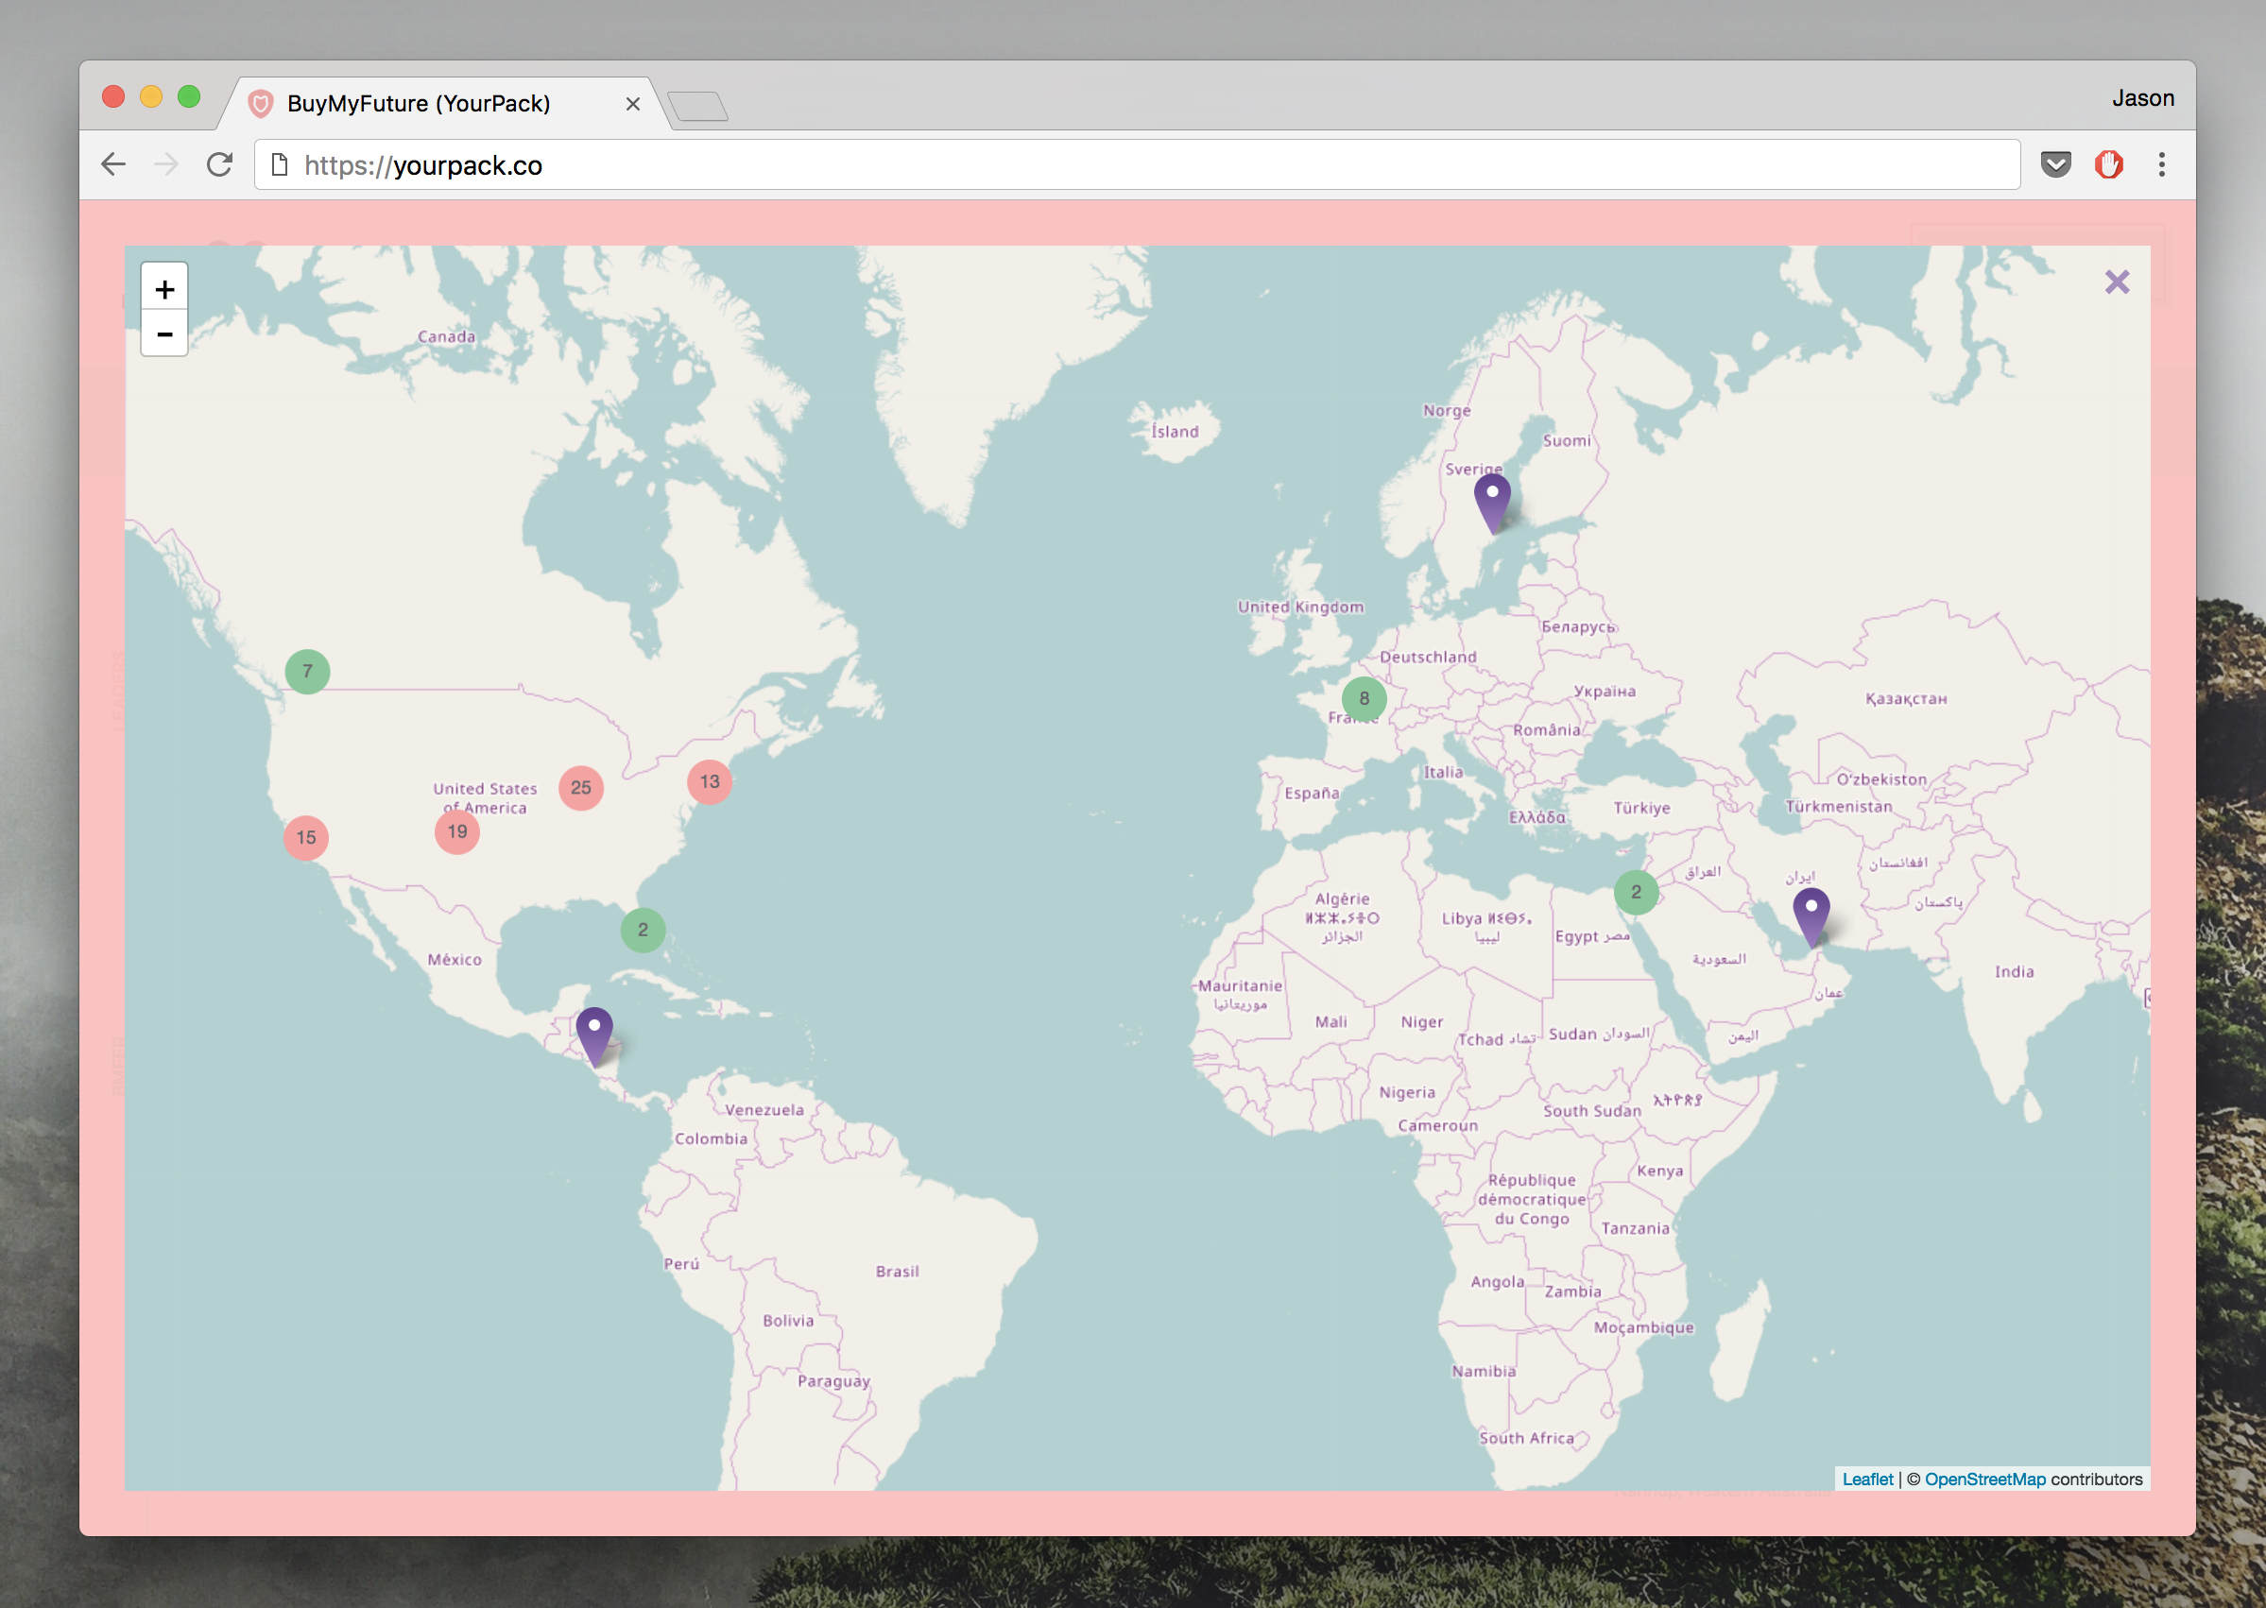Click green cluster 2 near Florida
Image resolution: width=2266 pixels, height=1608 pixels.
[x=643, y=930]
